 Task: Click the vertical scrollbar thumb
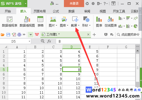coord(137,68)
